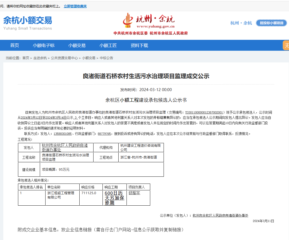The width and height of the screenshot is (289, 240).
Task: Click the 600日历天另加保修期 response period text
Action: pyautogui.click(x=115, y=198)
